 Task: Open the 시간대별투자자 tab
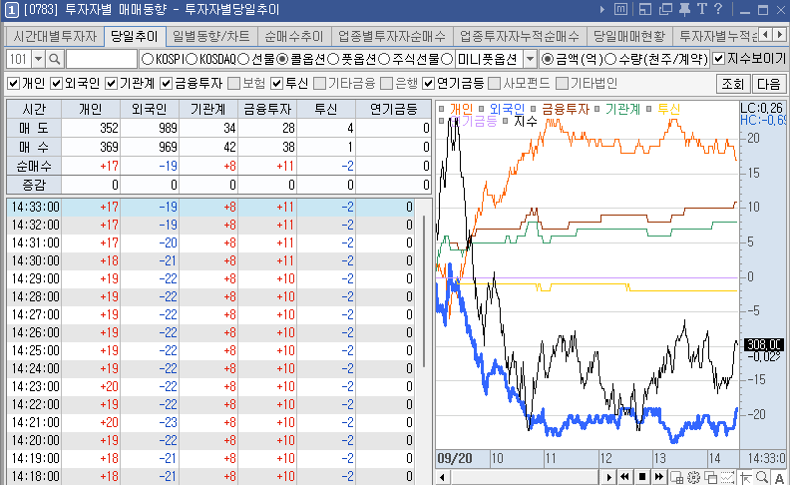point(55,36)
